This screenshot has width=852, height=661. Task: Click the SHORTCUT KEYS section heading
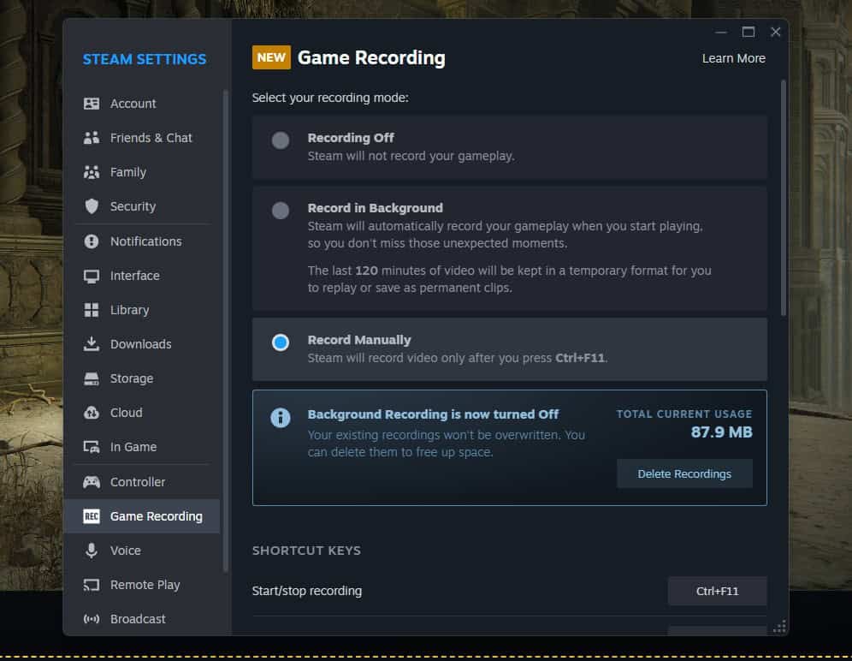pyautogui.click(x=306, y=551)
